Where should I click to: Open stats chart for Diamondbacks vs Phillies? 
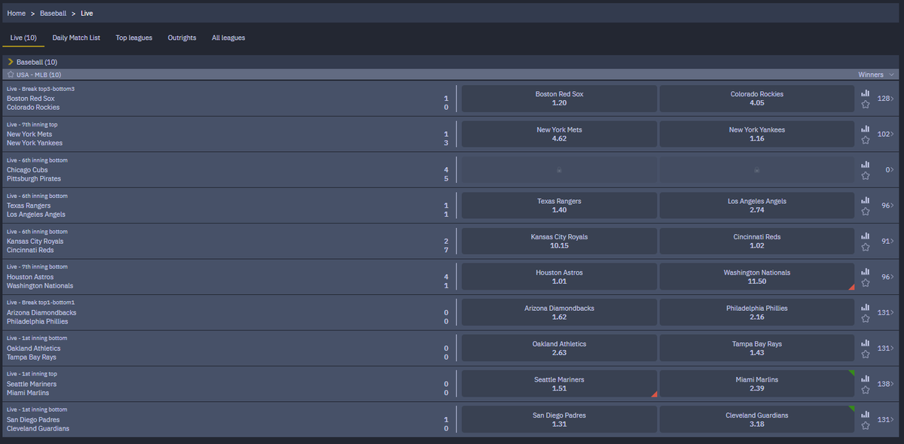coord(866,308)
